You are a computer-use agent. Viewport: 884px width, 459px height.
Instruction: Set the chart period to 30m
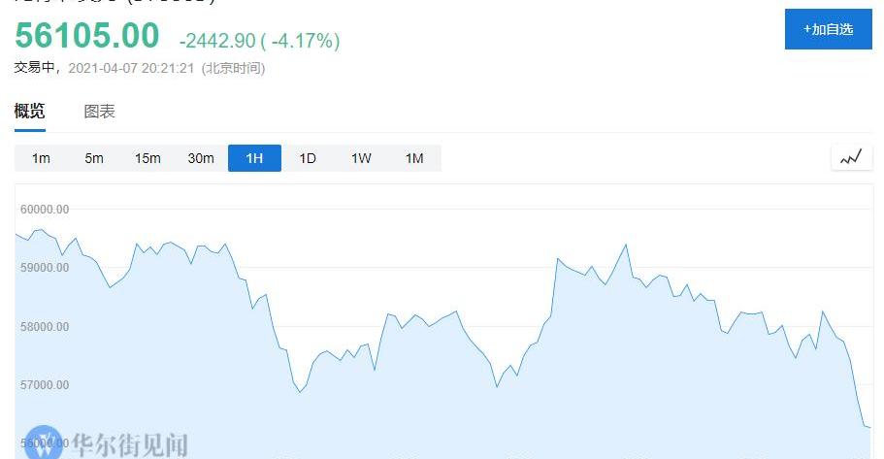[201, 158]
